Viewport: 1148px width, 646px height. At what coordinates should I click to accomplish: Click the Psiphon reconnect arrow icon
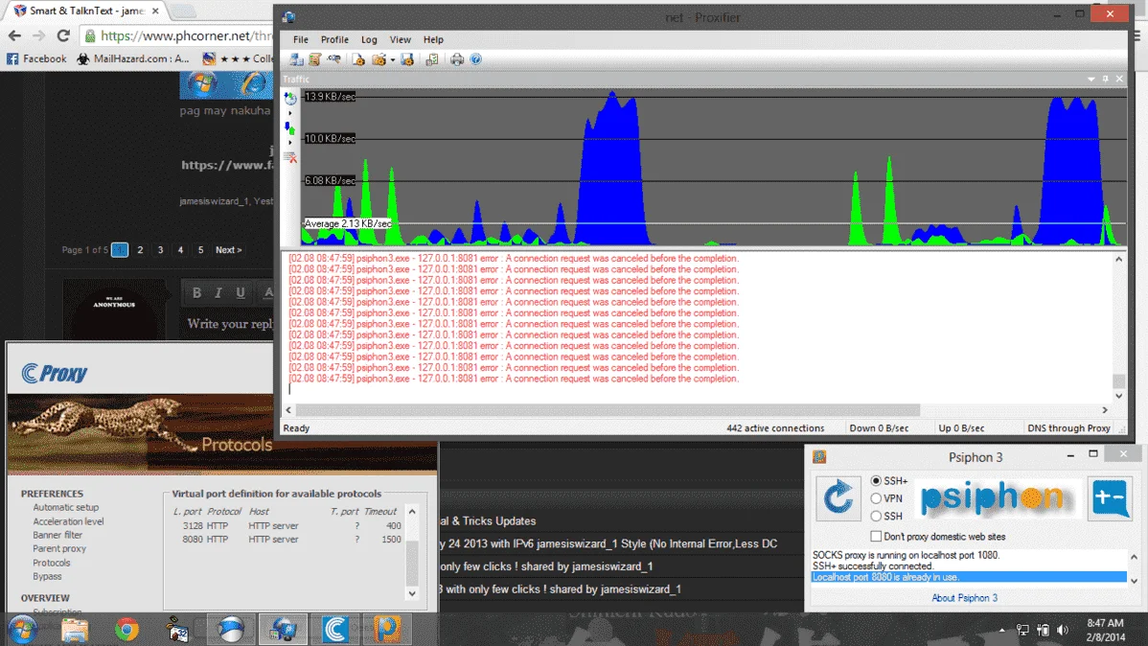[838, 498]
